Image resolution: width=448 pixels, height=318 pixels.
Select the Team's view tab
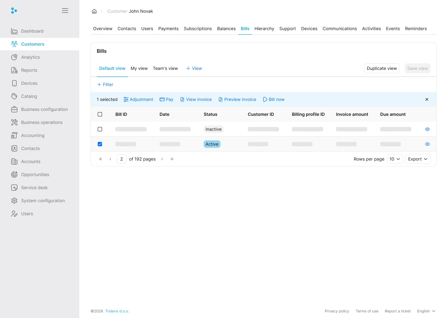pos(165,68)
